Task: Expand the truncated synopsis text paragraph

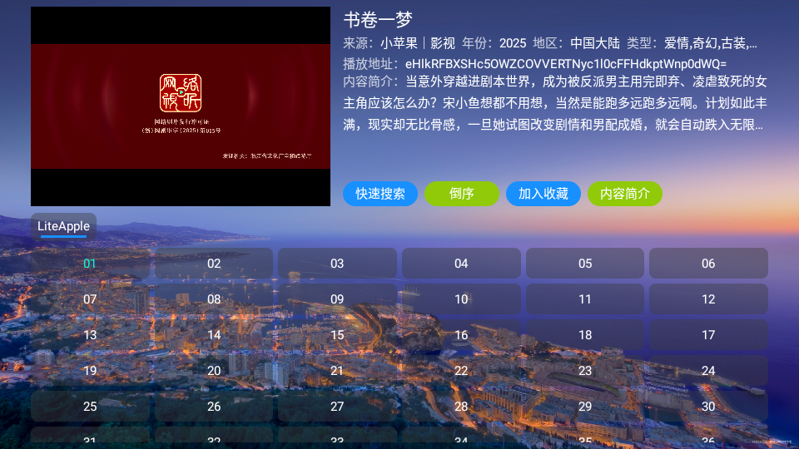Action: [x=553, y=104]
